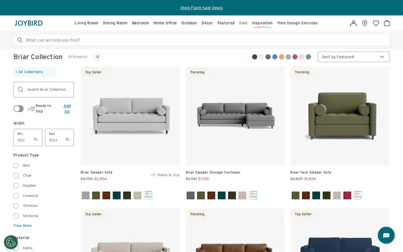This screenshot has width=403, height=252.
Task: Open the Decor menu
Action: tap(207, 23)
